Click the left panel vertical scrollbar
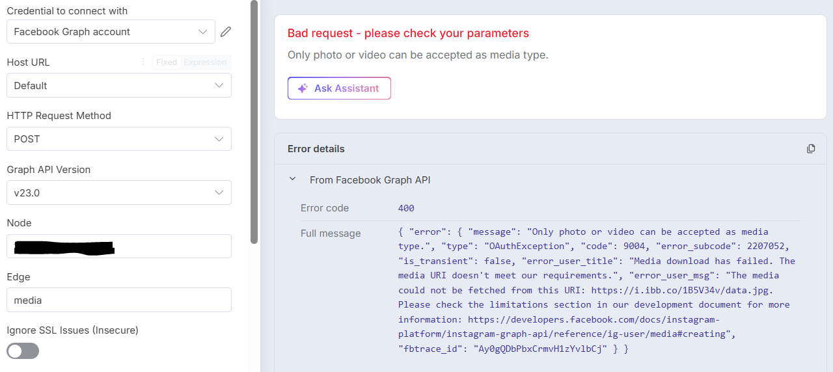Screen dimensions: 833x372 [254, 122]
